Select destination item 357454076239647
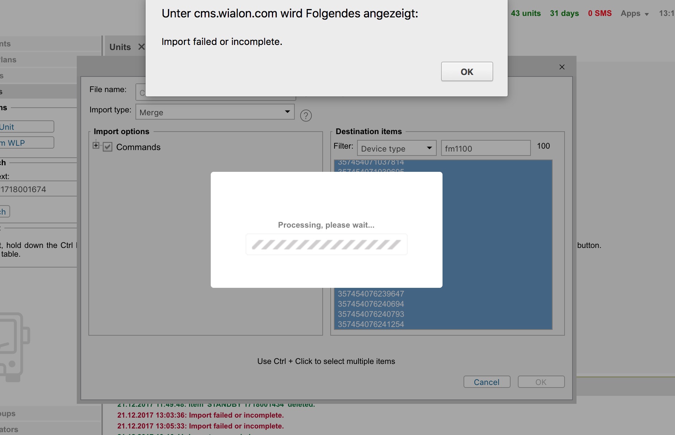675x435 pixels. 371,294
